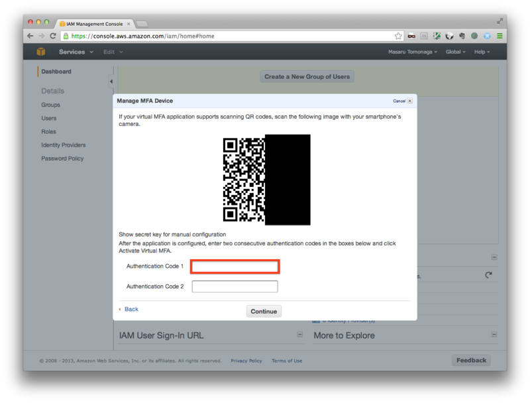Click the browser address bar URL

(x=142, y=36)
